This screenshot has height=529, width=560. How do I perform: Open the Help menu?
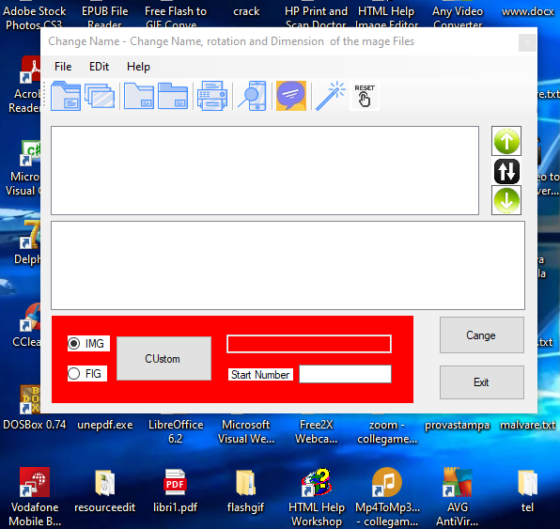(x=138, y=67)
